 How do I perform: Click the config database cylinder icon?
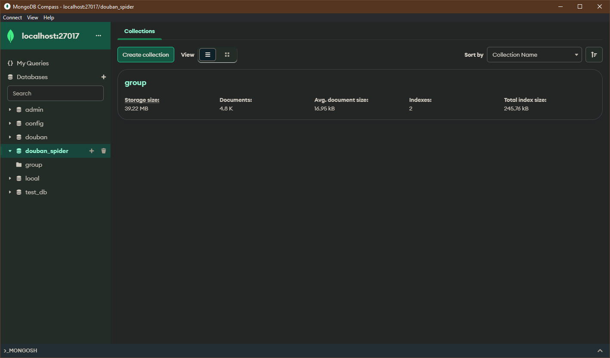19,123
